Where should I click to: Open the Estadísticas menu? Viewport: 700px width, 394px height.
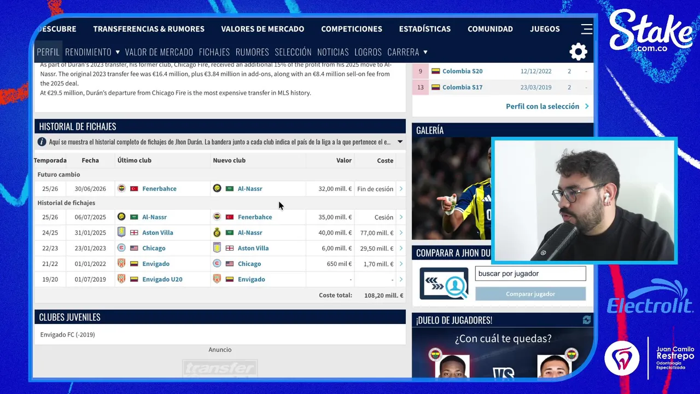[425, 29]
